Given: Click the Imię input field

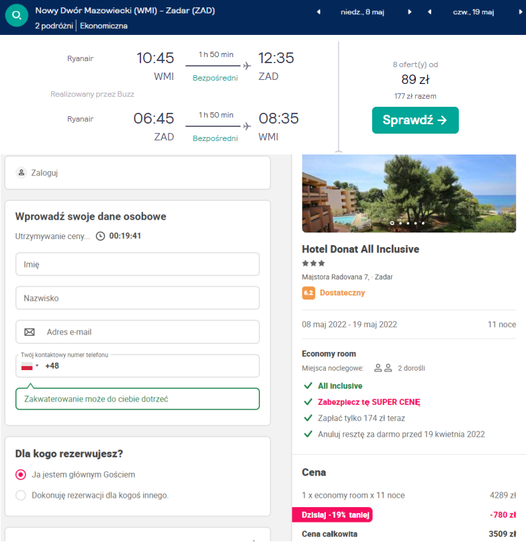Looking at the screenshot, I should pyautogui.click(x=138, y=264).
